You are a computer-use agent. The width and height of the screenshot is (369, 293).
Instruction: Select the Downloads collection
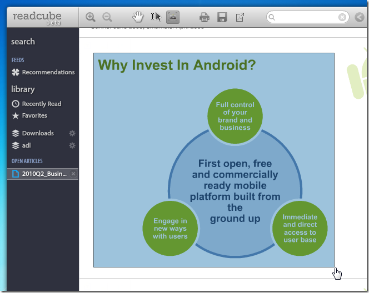(38, 133)
